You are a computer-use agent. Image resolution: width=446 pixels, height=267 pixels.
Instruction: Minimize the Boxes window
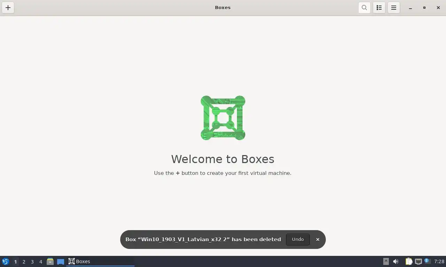410,8
